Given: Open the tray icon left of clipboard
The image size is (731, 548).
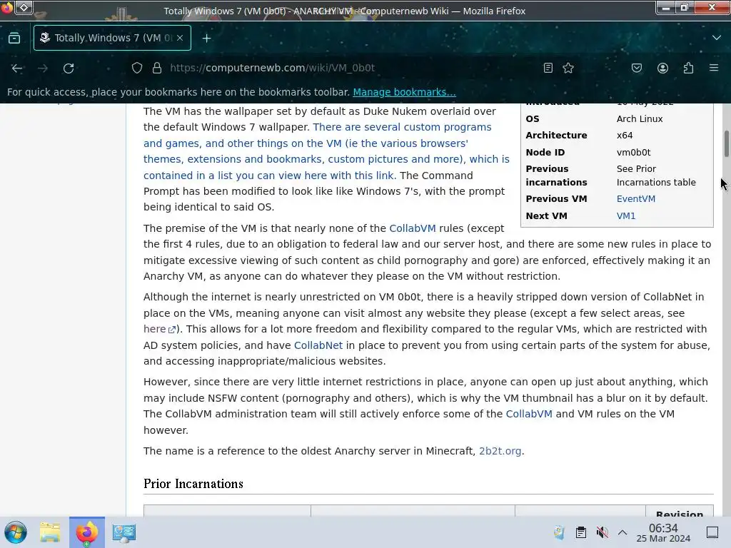Looking at the screenshot, I should [559, 532].
